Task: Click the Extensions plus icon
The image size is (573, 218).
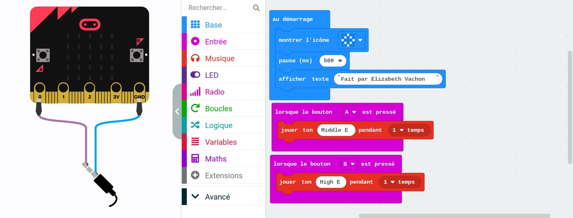Action: click(x=195, y=175)
